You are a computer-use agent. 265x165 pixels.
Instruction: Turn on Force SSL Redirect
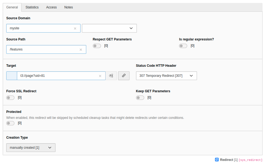10,98
